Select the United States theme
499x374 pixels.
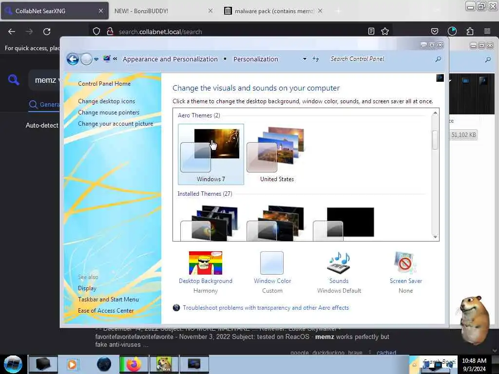click(x=277, y=154)
